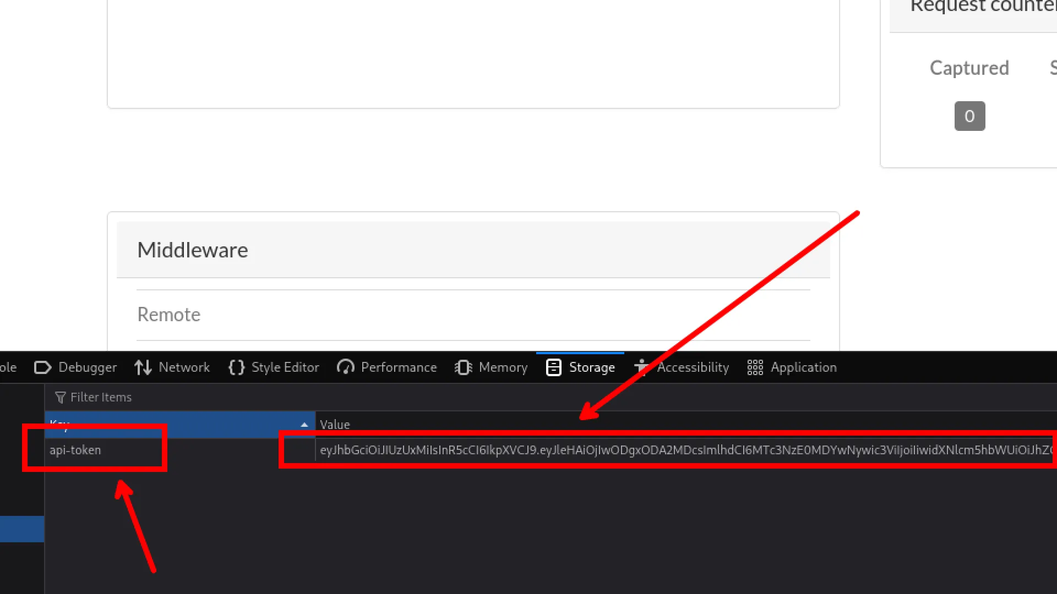Toggle Key column sort arrow
The image size is (1057, 594).
click(x=304, y=425)
